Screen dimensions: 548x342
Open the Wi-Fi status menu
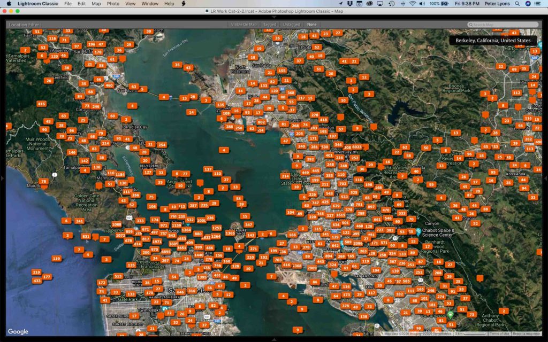tap(413, 4)
